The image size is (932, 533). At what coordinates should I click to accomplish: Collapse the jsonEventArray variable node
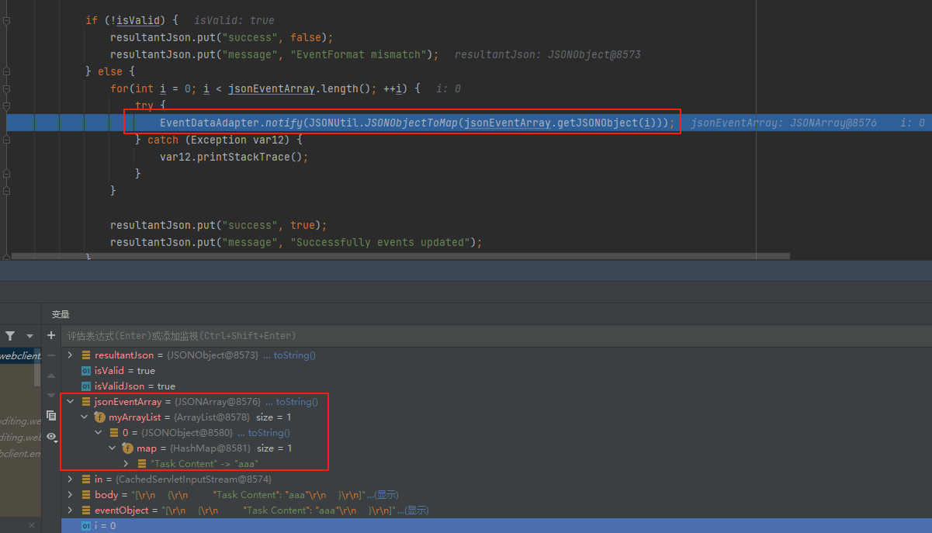pyautogui.click(x=70, y=402)
